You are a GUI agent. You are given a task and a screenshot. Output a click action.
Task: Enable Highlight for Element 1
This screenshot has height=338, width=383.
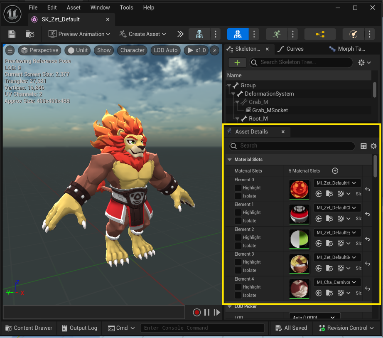point(238,212)
